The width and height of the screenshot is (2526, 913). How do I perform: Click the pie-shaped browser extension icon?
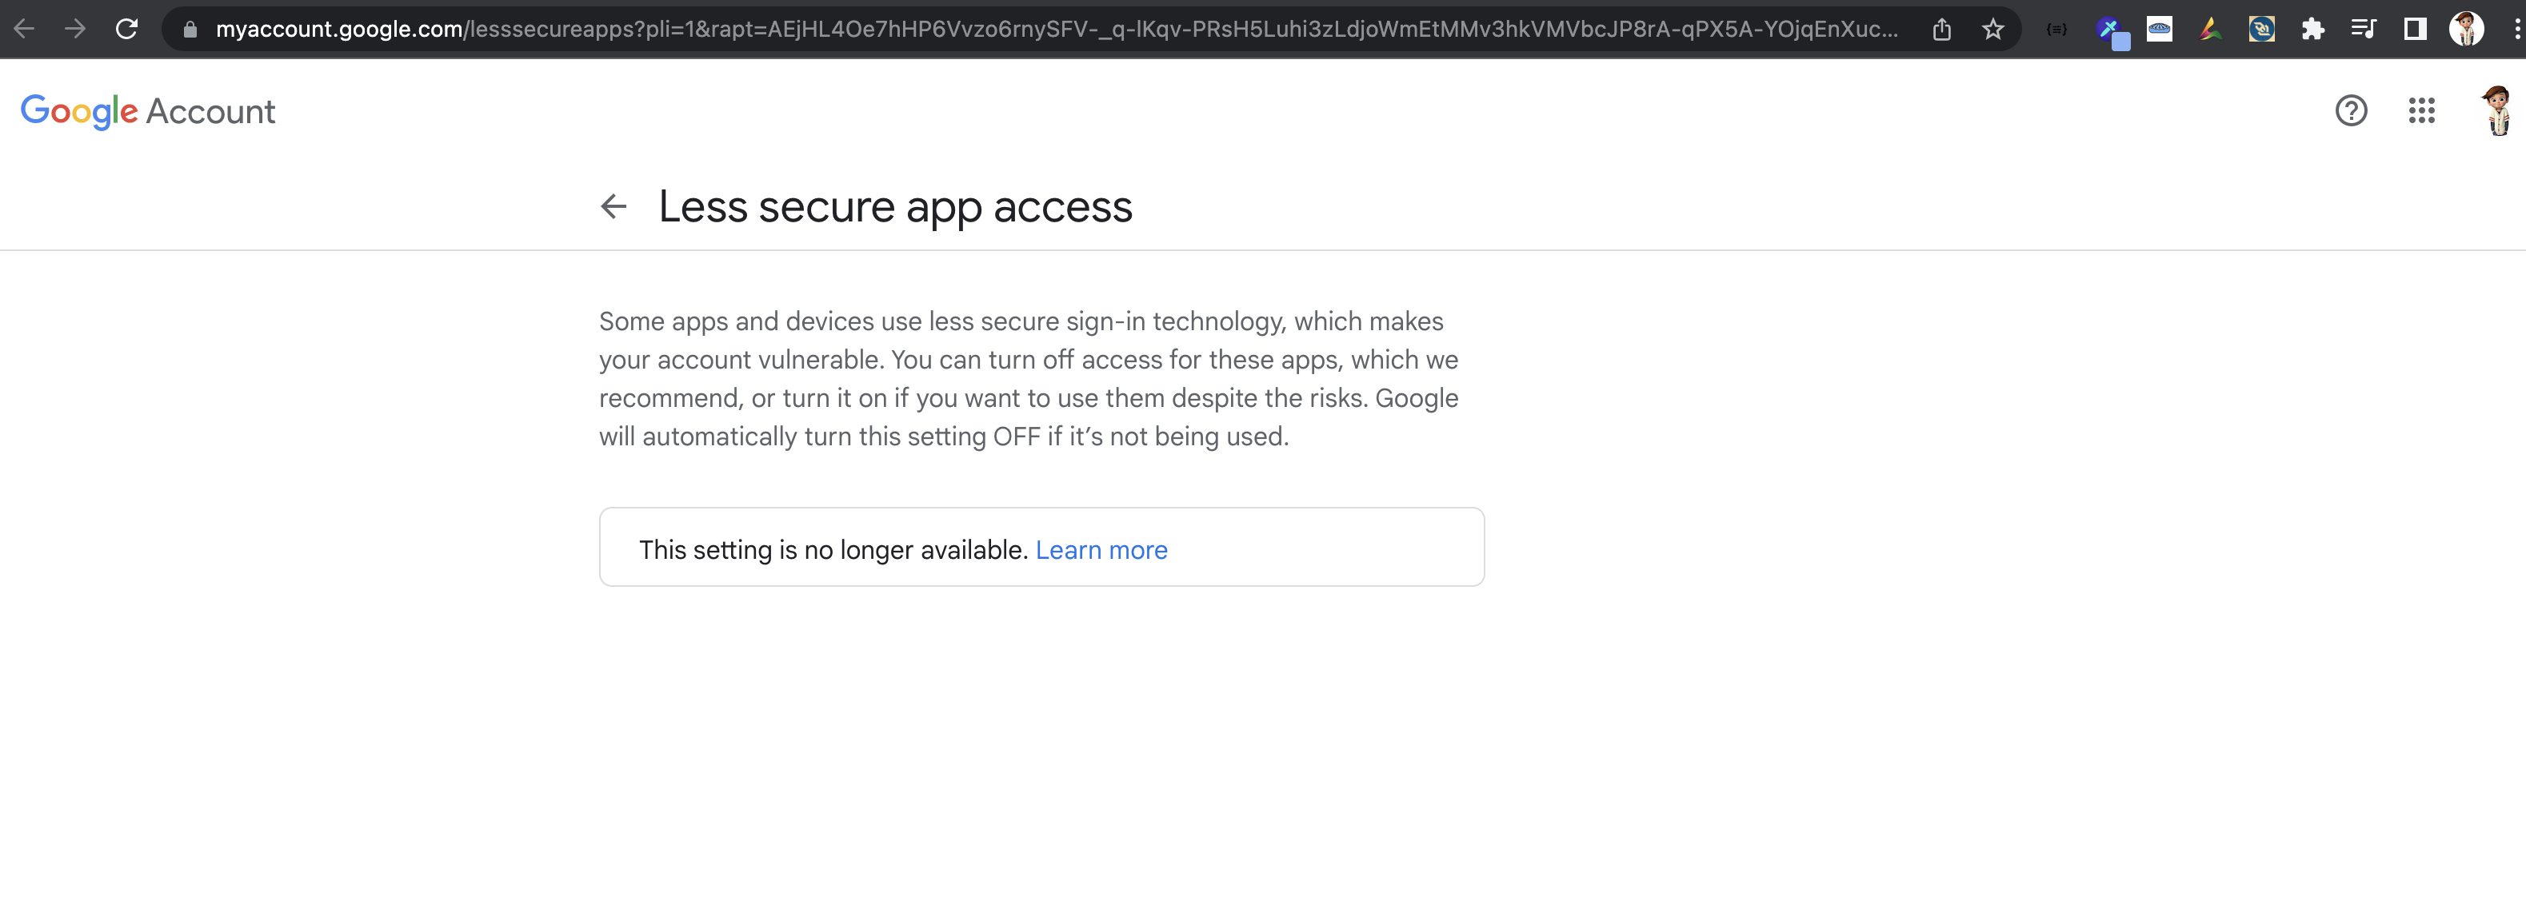tap(2160, 29)
